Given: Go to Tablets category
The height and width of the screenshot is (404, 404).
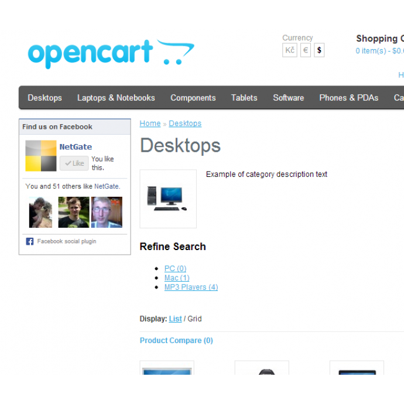Looking at the screenshot, I should [x=244, y=98].
